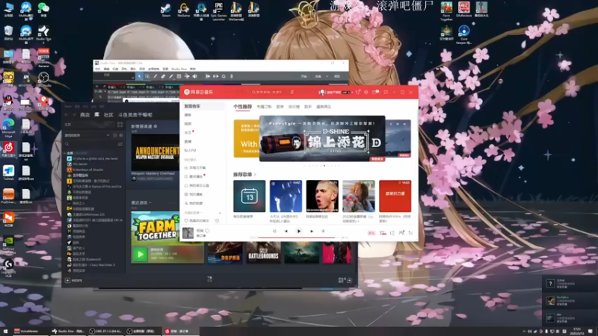
Task: Toggle like heart for current song
Action: coord(207,231)
